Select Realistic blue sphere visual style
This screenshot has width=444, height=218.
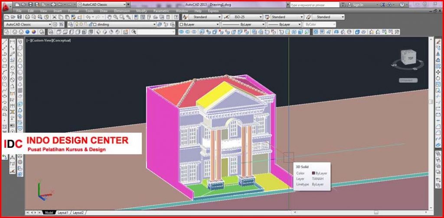[28, 32]
